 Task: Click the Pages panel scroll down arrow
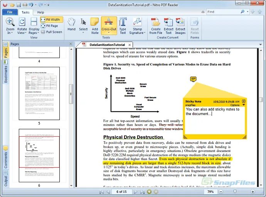(71, 185)
